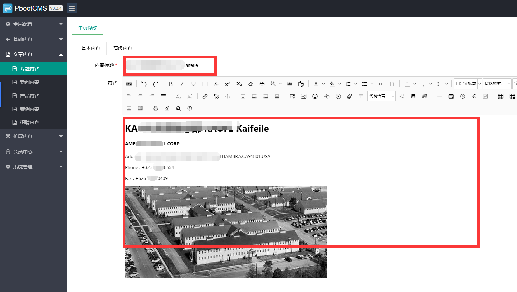Screen dimensions: 517x292
Task: Run the magic wand auto-typeset tool
Action: pos(273,84)
